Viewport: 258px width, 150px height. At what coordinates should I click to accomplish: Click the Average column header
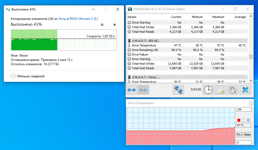237,17
